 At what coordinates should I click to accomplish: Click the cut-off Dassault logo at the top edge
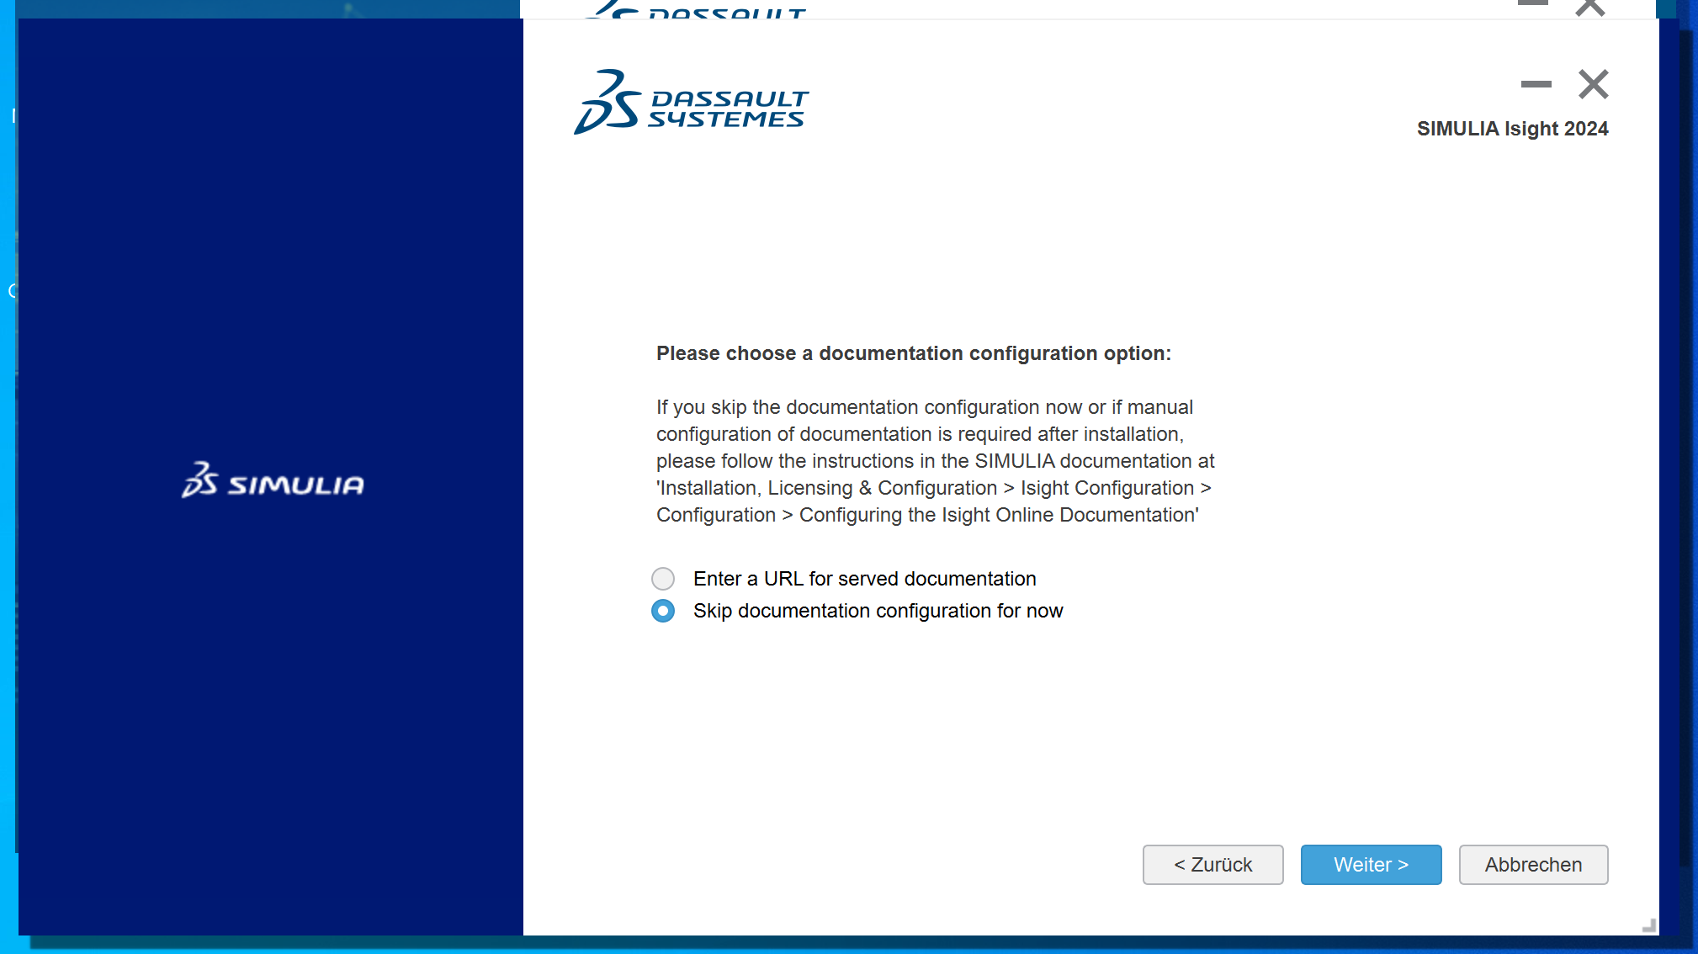click(698, 9)
